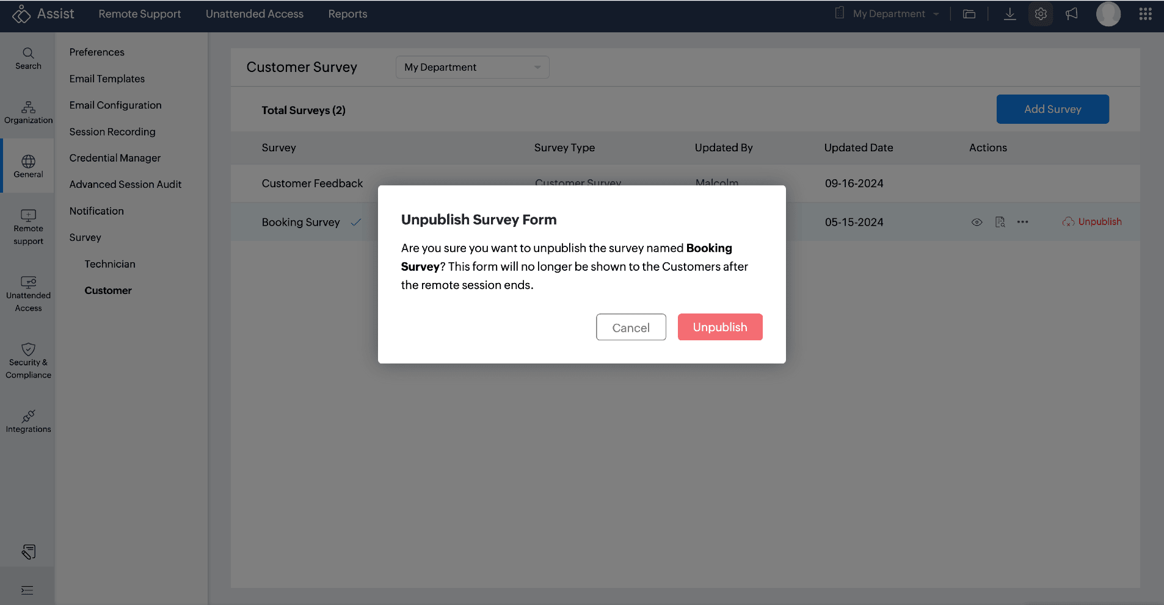Click the 05-15-2024 updated date
Screen dimensions: 1164x605
pos(854,223)
